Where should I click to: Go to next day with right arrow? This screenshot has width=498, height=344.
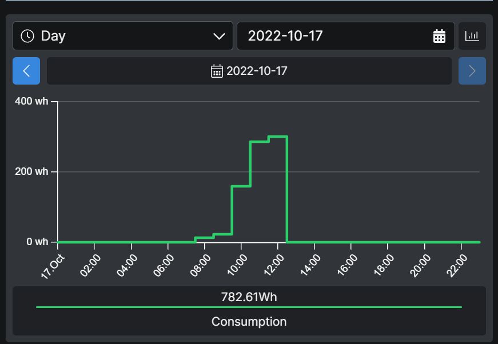(x=472, y=71)
